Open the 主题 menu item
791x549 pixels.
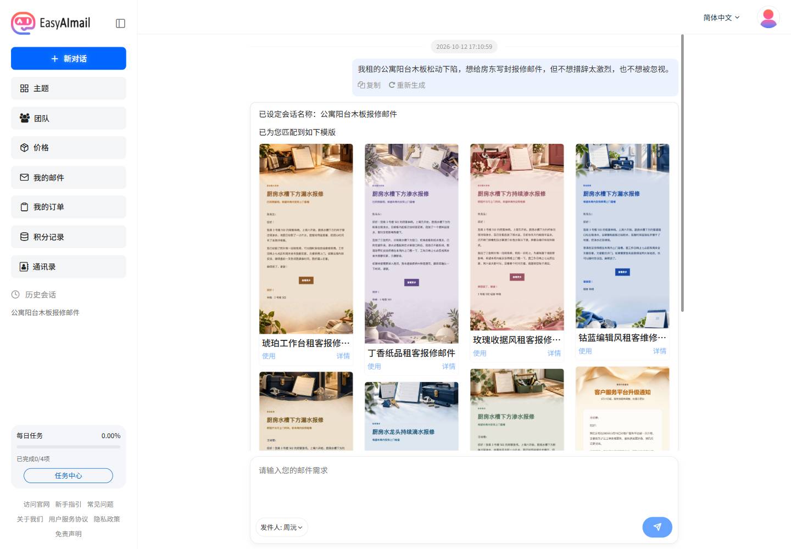[69, 88]
